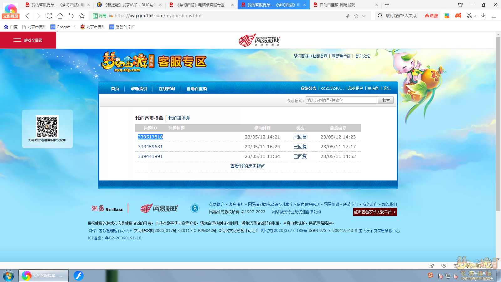Open the 在线咨询 nav item
The height and width of the screenshot is (282, 501).
pos(167,89)
